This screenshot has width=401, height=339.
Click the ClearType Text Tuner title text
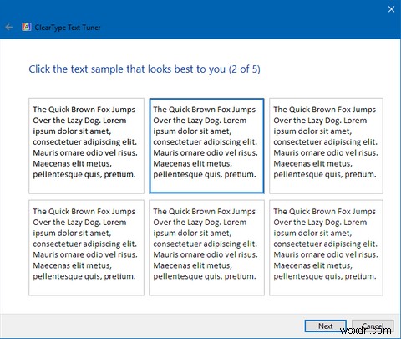pyautogui.click(x=68, y=28)
